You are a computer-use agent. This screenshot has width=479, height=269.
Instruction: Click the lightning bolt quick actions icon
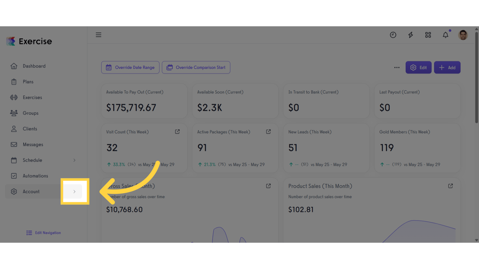click(410, 35)
